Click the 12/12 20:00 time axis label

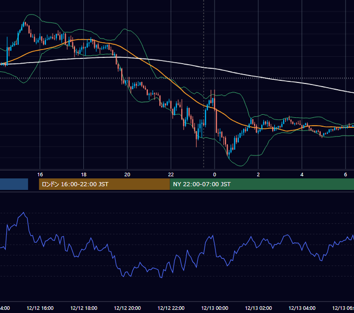(128, 308)
